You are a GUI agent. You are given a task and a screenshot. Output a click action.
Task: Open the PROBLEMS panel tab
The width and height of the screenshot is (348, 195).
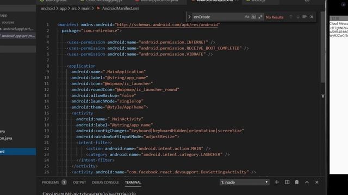51,183
